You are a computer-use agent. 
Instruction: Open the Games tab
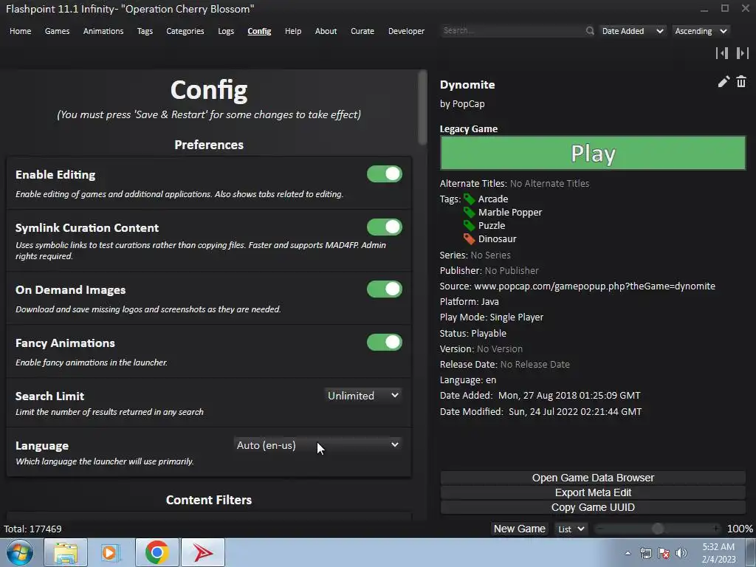pos(57,31)
